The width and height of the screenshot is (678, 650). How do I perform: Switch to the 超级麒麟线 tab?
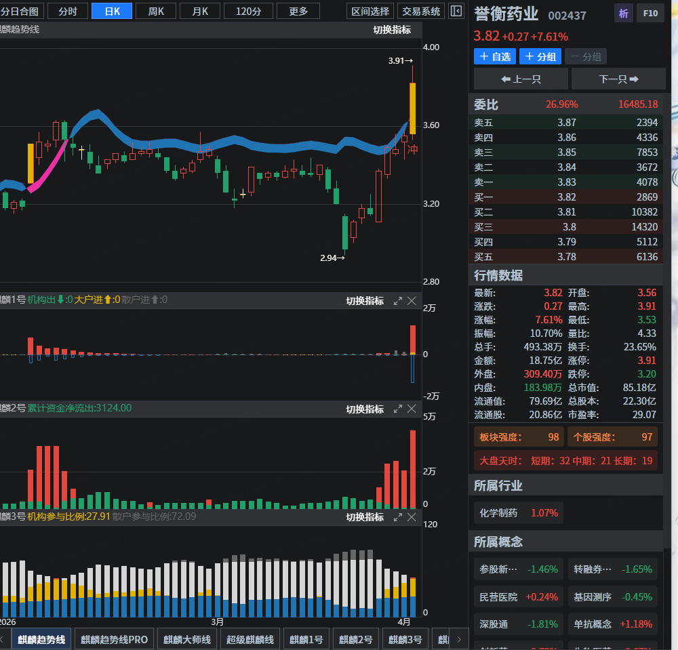coord(250,639)
